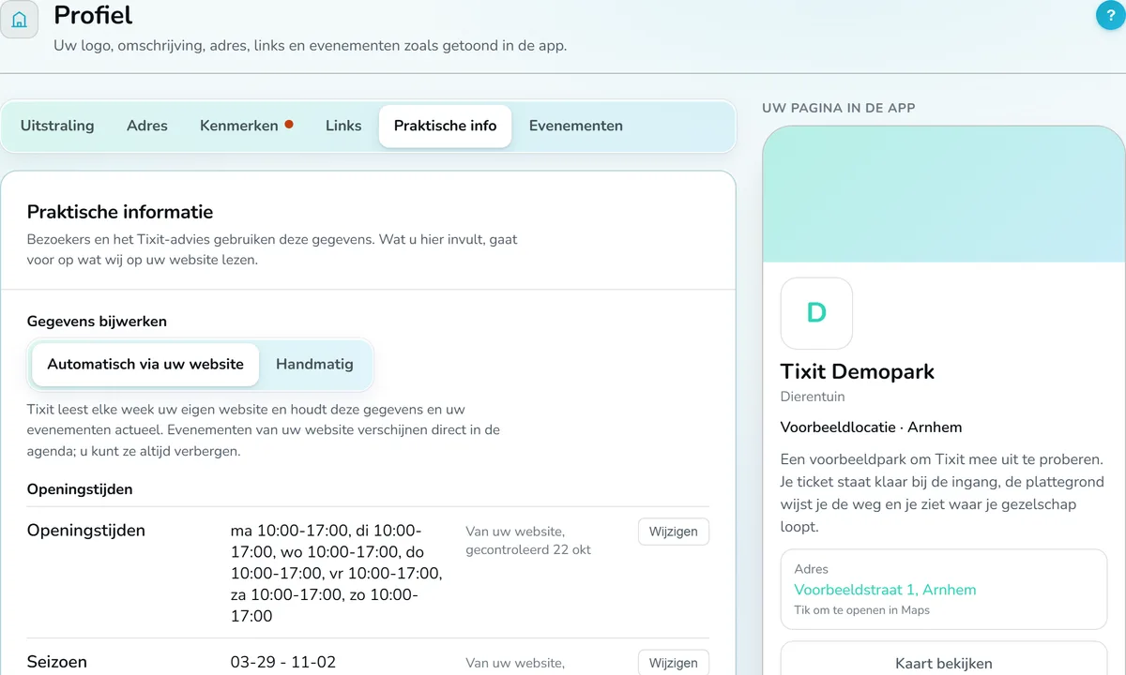
Task: Switch to the Uitstraling tab
Action: click(57, 126)
